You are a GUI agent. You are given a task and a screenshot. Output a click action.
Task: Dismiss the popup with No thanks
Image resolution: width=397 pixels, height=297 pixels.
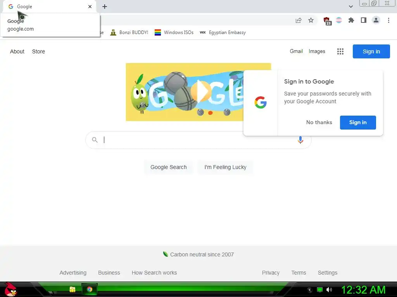(x=319, y=122)
